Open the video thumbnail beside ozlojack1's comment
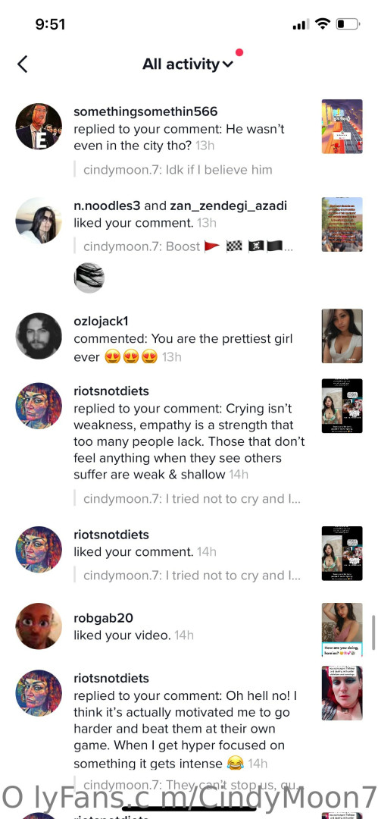 (x=342, y=336)
